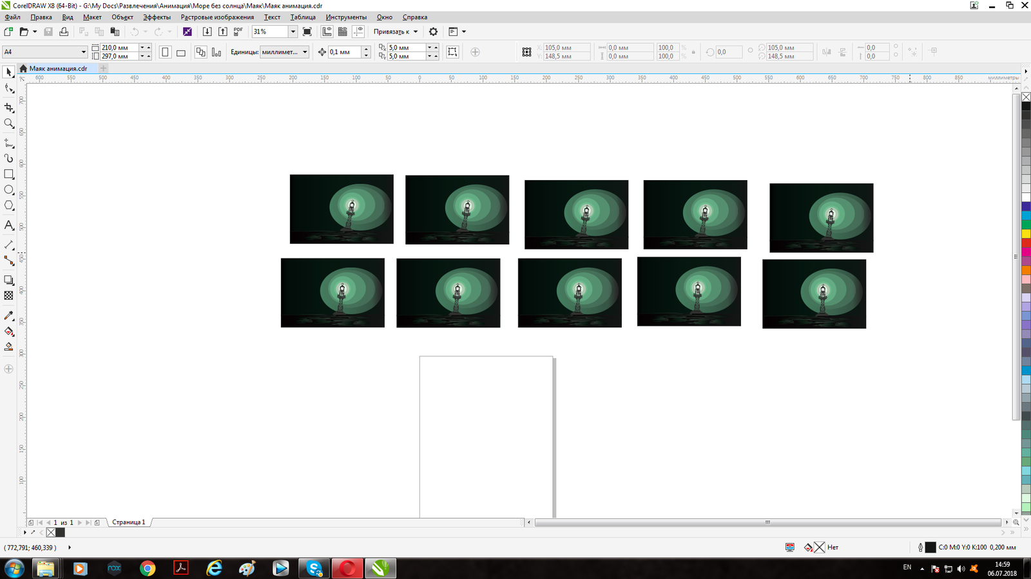The width and height of the screenshot is (1031, 579).
Task: Toggle Show grid
Action: 343,32
